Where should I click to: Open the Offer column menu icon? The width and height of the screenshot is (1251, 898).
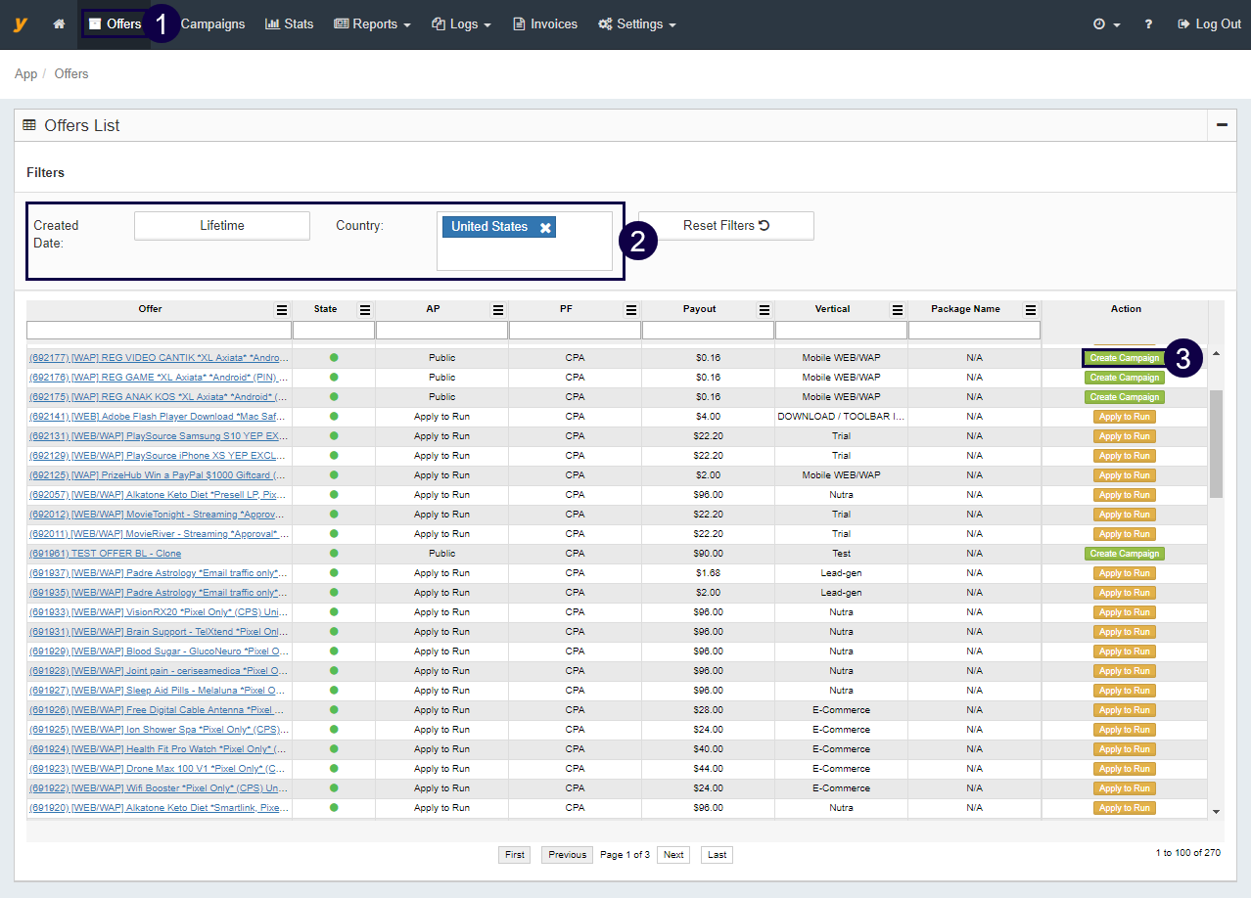282,310
